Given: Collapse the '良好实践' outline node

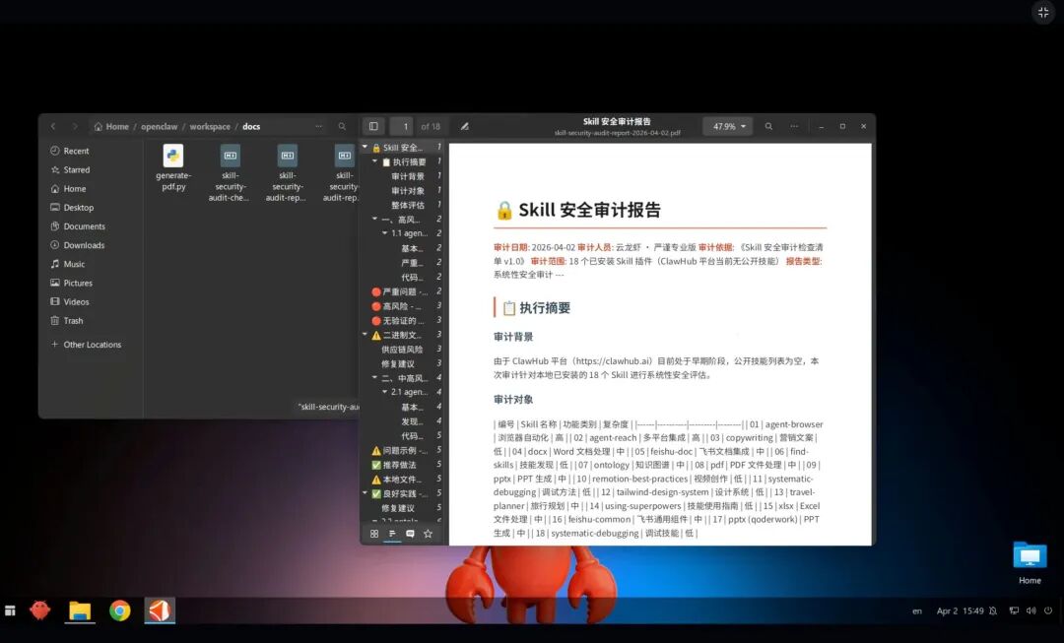Looking at the screenshot, I should point(366,493).
